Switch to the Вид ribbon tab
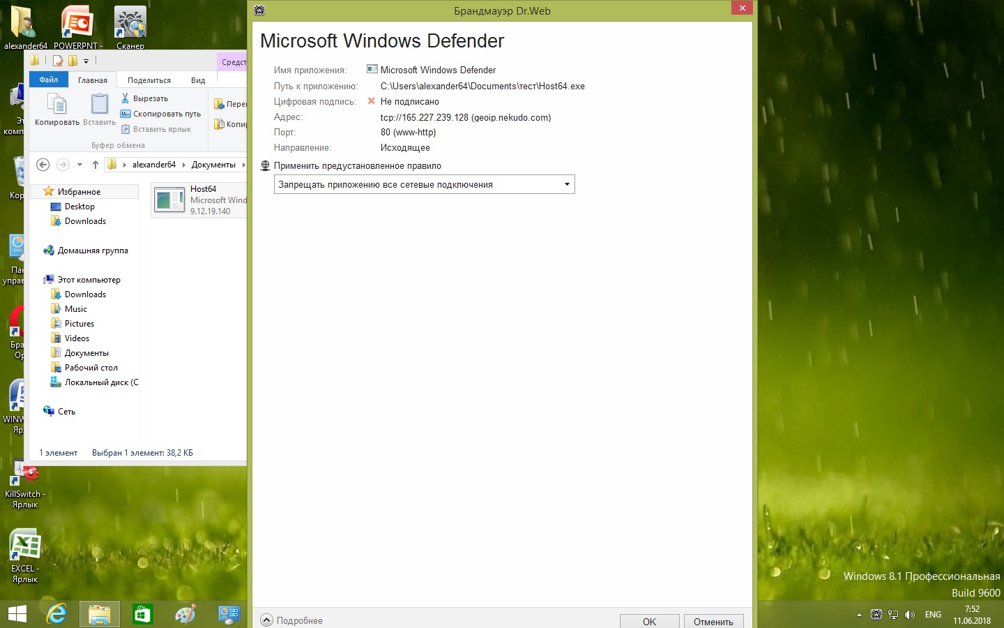1004x628 pixels. coord(198,80)
